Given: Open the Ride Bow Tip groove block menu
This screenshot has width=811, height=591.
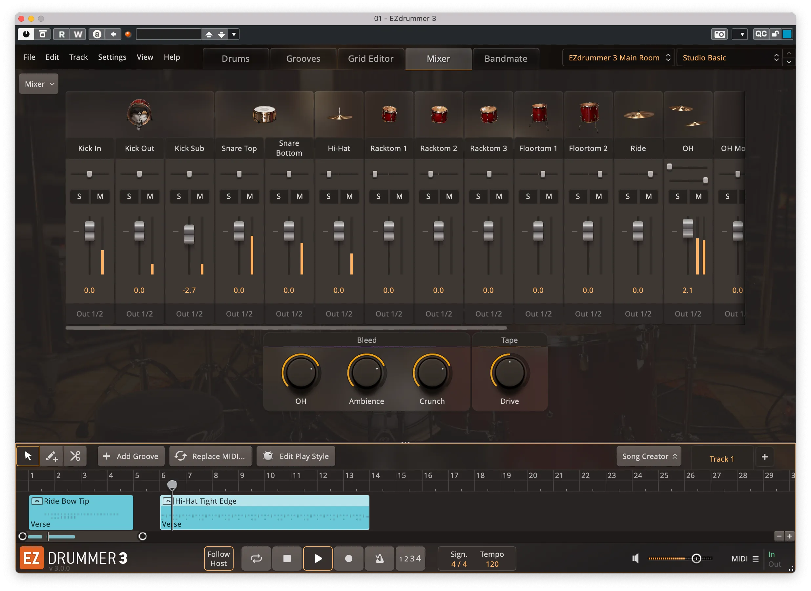Looking at the screenshot, I should click(37, 501).
